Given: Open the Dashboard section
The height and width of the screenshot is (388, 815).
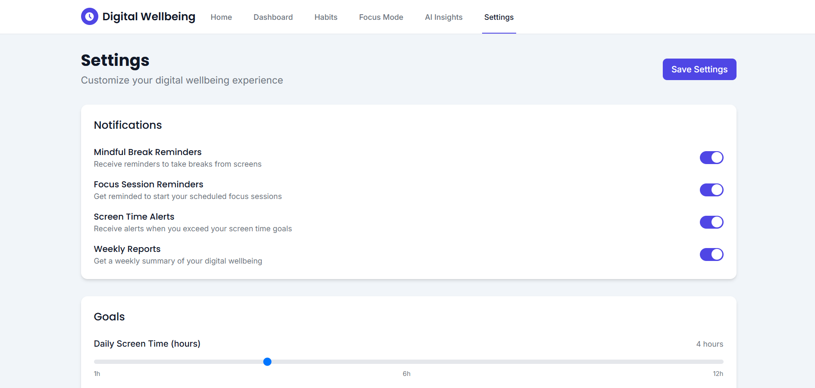Looking at the screenshot, I should point(273,17).
